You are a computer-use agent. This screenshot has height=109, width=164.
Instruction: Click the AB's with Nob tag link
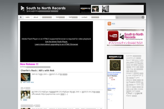coord(28,82)
